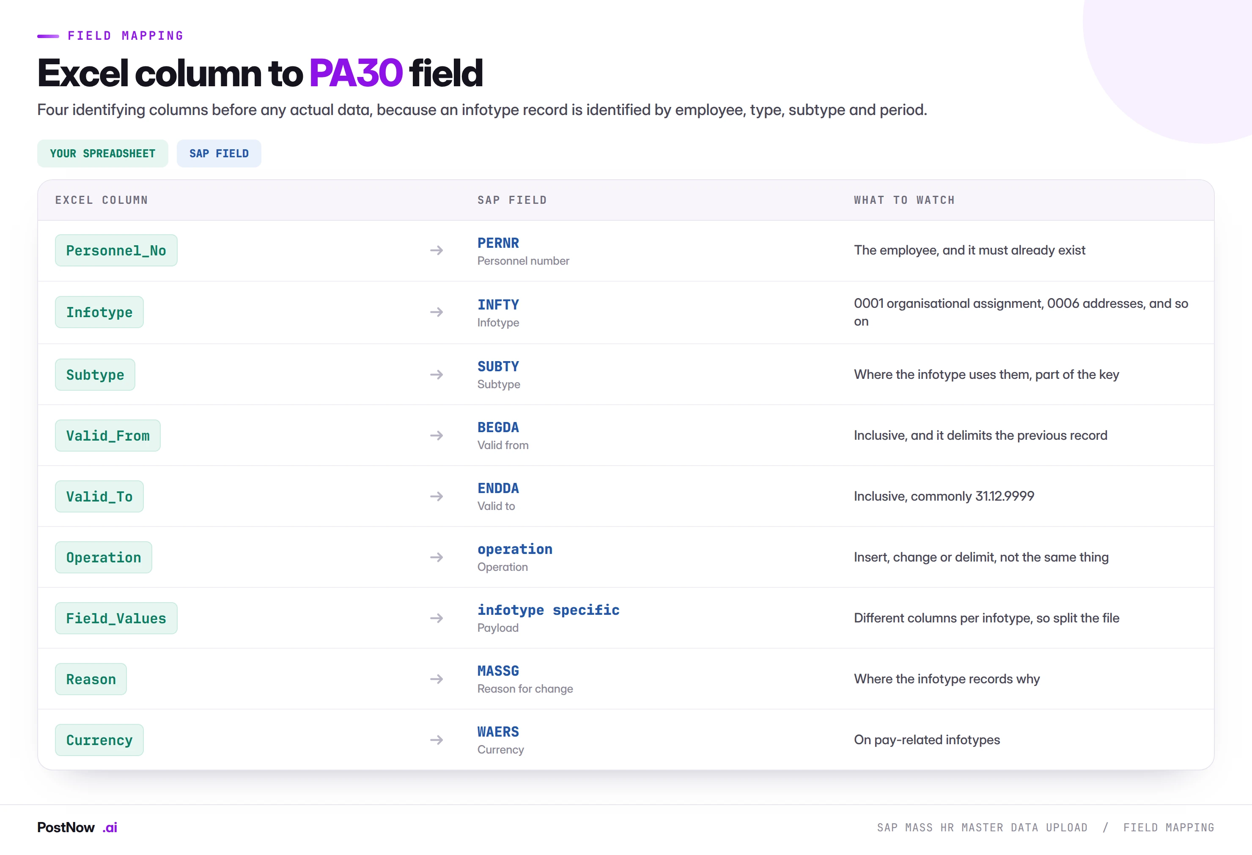The height and width of the screenshot is (855, 1252).
Task: Click the FIELD MAPPING breadcrumb in the footer
Action: [x=1169, y=828]
